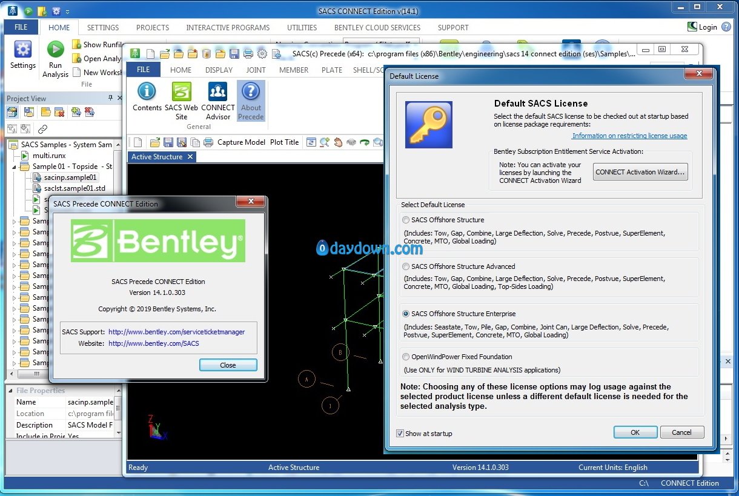Open the SUPPORT ribbon tab
The image size is (739, 496).
pos(453,27)
